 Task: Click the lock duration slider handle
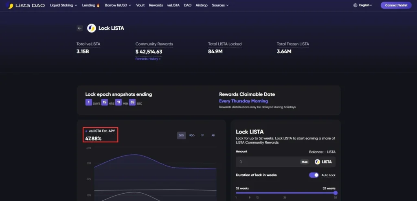(336, 193)
